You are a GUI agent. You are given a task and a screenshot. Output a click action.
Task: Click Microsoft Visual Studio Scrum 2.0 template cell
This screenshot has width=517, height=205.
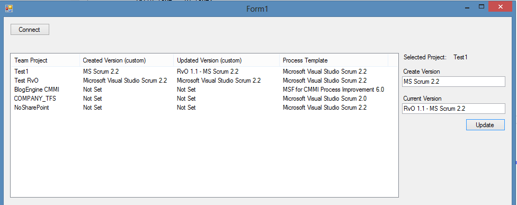pyautogui.click(x=325, y=98)
